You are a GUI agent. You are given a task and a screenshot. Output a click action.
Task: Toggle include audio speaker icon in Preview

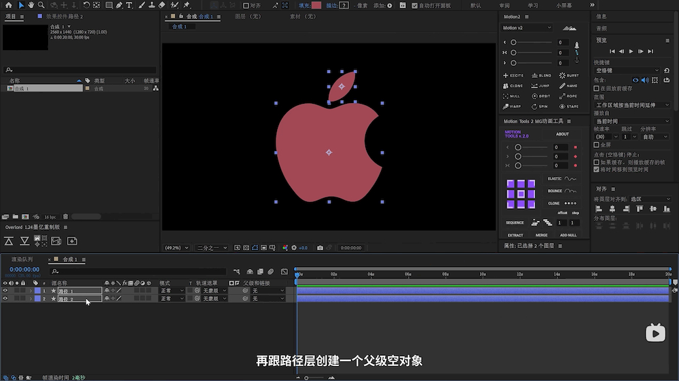coord(645,80)
